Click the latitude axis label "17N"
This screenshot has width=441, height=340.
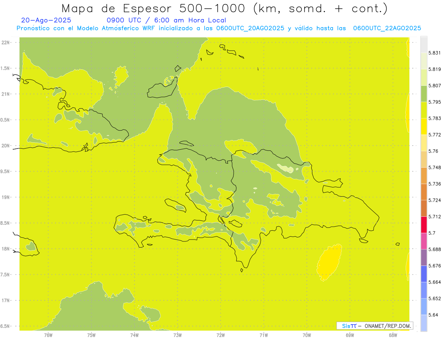pyautogui.click(x=5, y=300)
